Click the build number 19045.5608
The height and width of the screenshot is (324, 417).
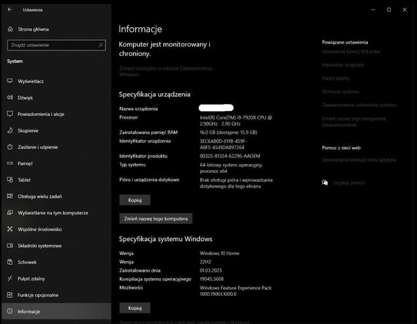click(212, 279)
